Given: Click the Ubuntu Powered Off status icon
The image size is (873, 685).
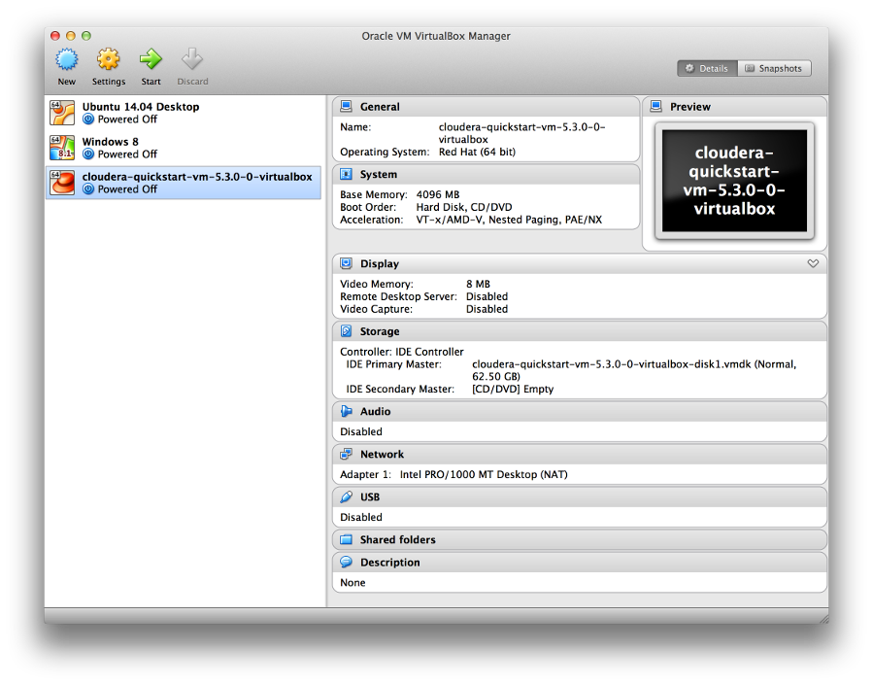Looking at the screenshot, I should [88, 120].
